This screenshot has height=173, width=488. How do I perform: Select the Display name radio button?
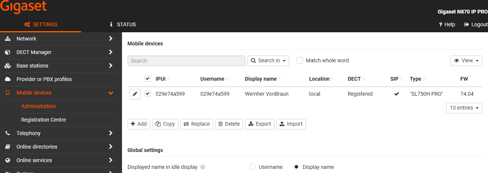[296, 167]
